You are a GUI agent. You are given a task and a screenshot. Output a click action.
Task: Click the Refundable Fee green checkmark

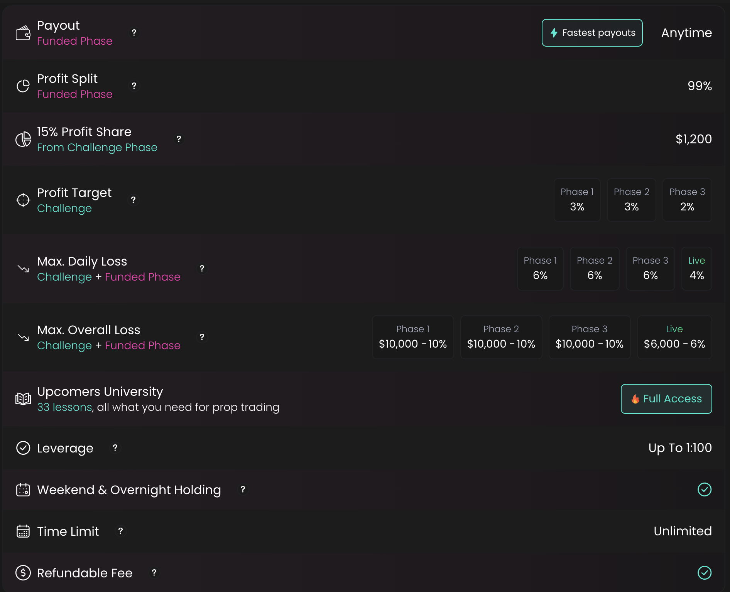705,573
